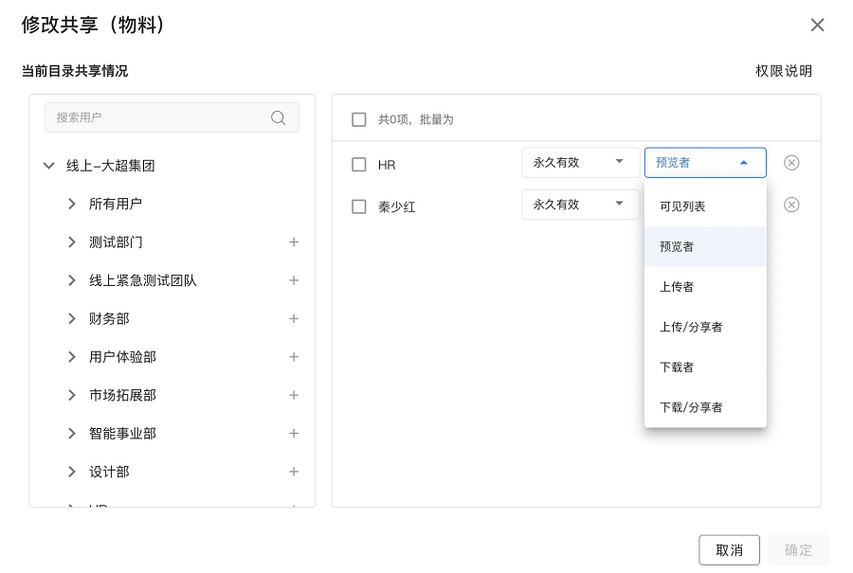Screen dimensions: 853x573
Task: Open the 权限说明 link
Action: (783, 71)
